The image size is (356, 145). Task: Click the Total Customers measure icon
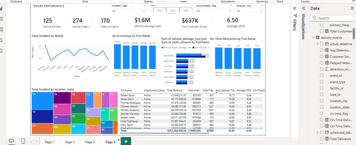[327, 31]
